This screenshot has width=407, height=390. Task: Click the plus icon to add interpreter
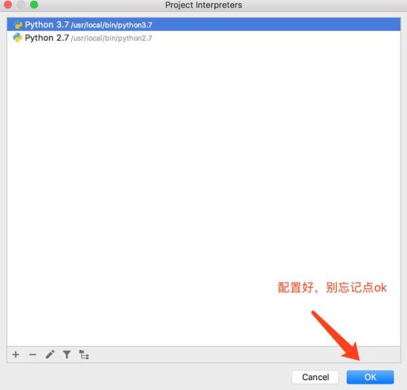coord(16,355)
